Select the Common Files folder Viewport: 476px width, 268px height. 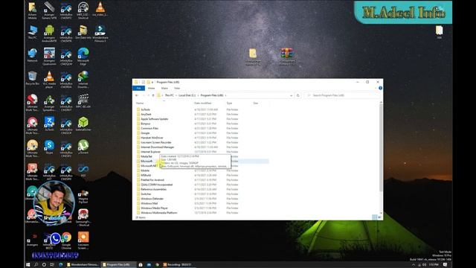click(x=149, y=129)
